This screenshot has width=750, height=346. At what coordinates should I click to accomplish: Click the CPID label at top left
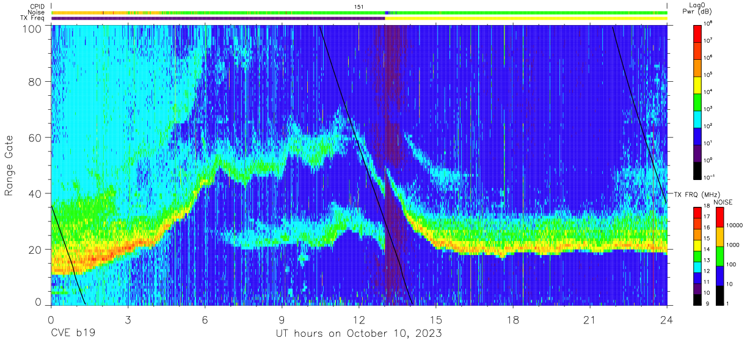coord(38,6)
